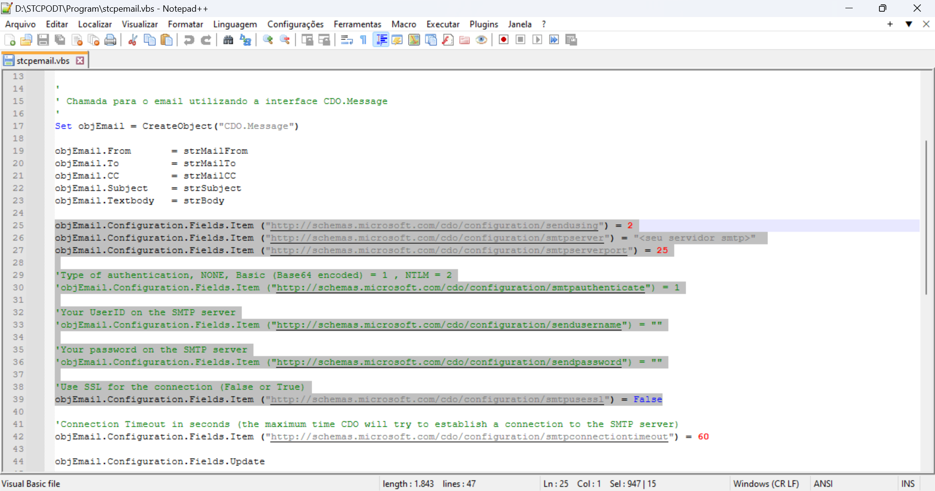Viewport: 935px width, 491px height.
Task: Run macro multiple times icon
Action: coord(554,40)
